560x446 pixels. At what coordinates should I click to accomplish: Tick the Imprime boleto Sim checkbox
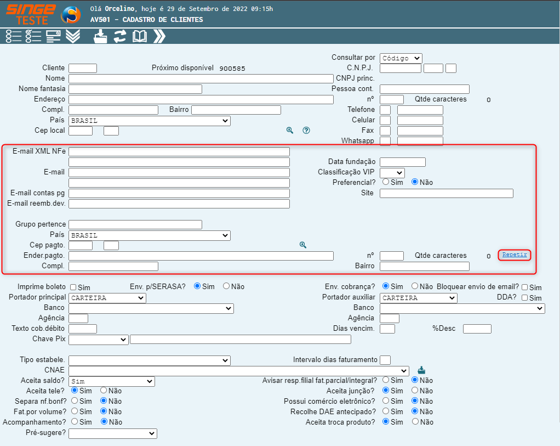pyautogui.click(x=73, y=287)
